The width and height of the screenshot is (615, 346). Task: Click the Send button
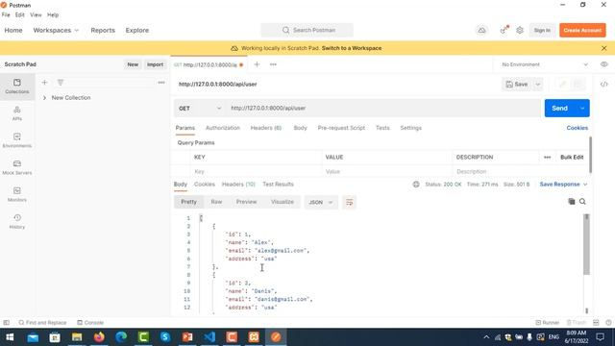point(559,109)
